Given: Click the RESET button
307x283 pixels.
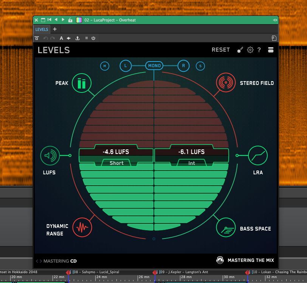Looking at the screenshot, I should tap(221, 50).
